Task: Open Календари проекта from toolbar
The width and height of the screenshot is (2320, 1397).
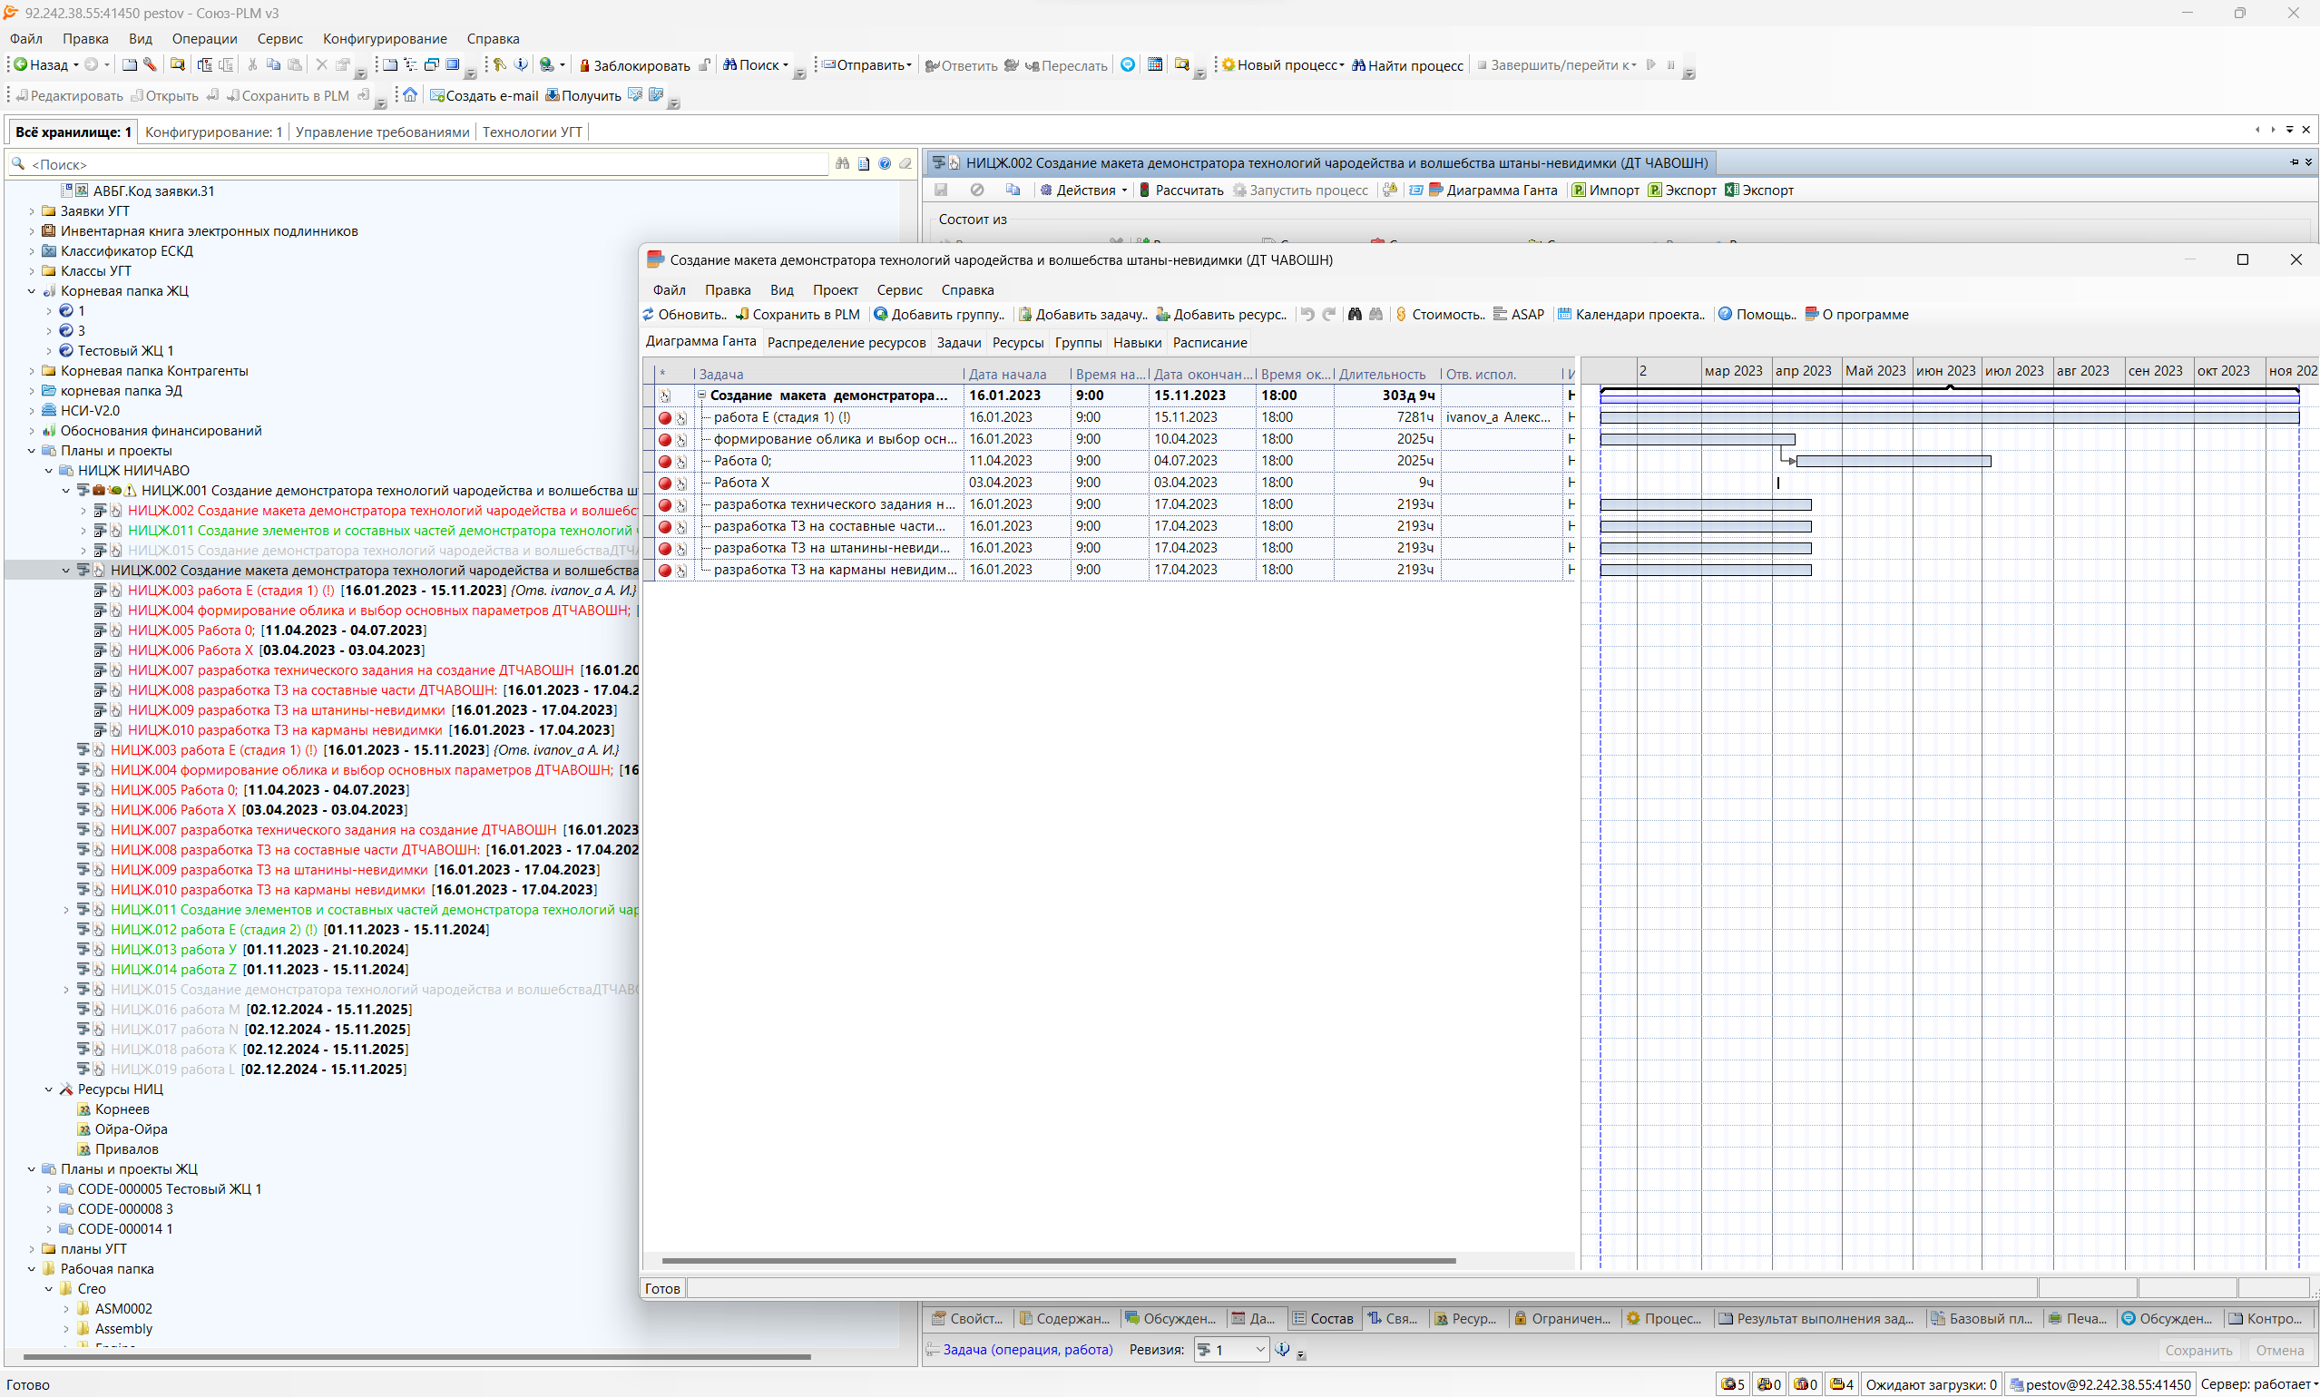Action: [1630, 315]
